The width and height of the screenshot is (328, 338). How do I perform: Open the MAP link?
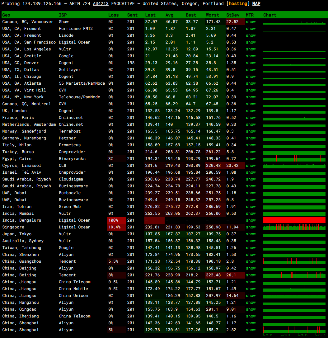[x=256, y=4]
